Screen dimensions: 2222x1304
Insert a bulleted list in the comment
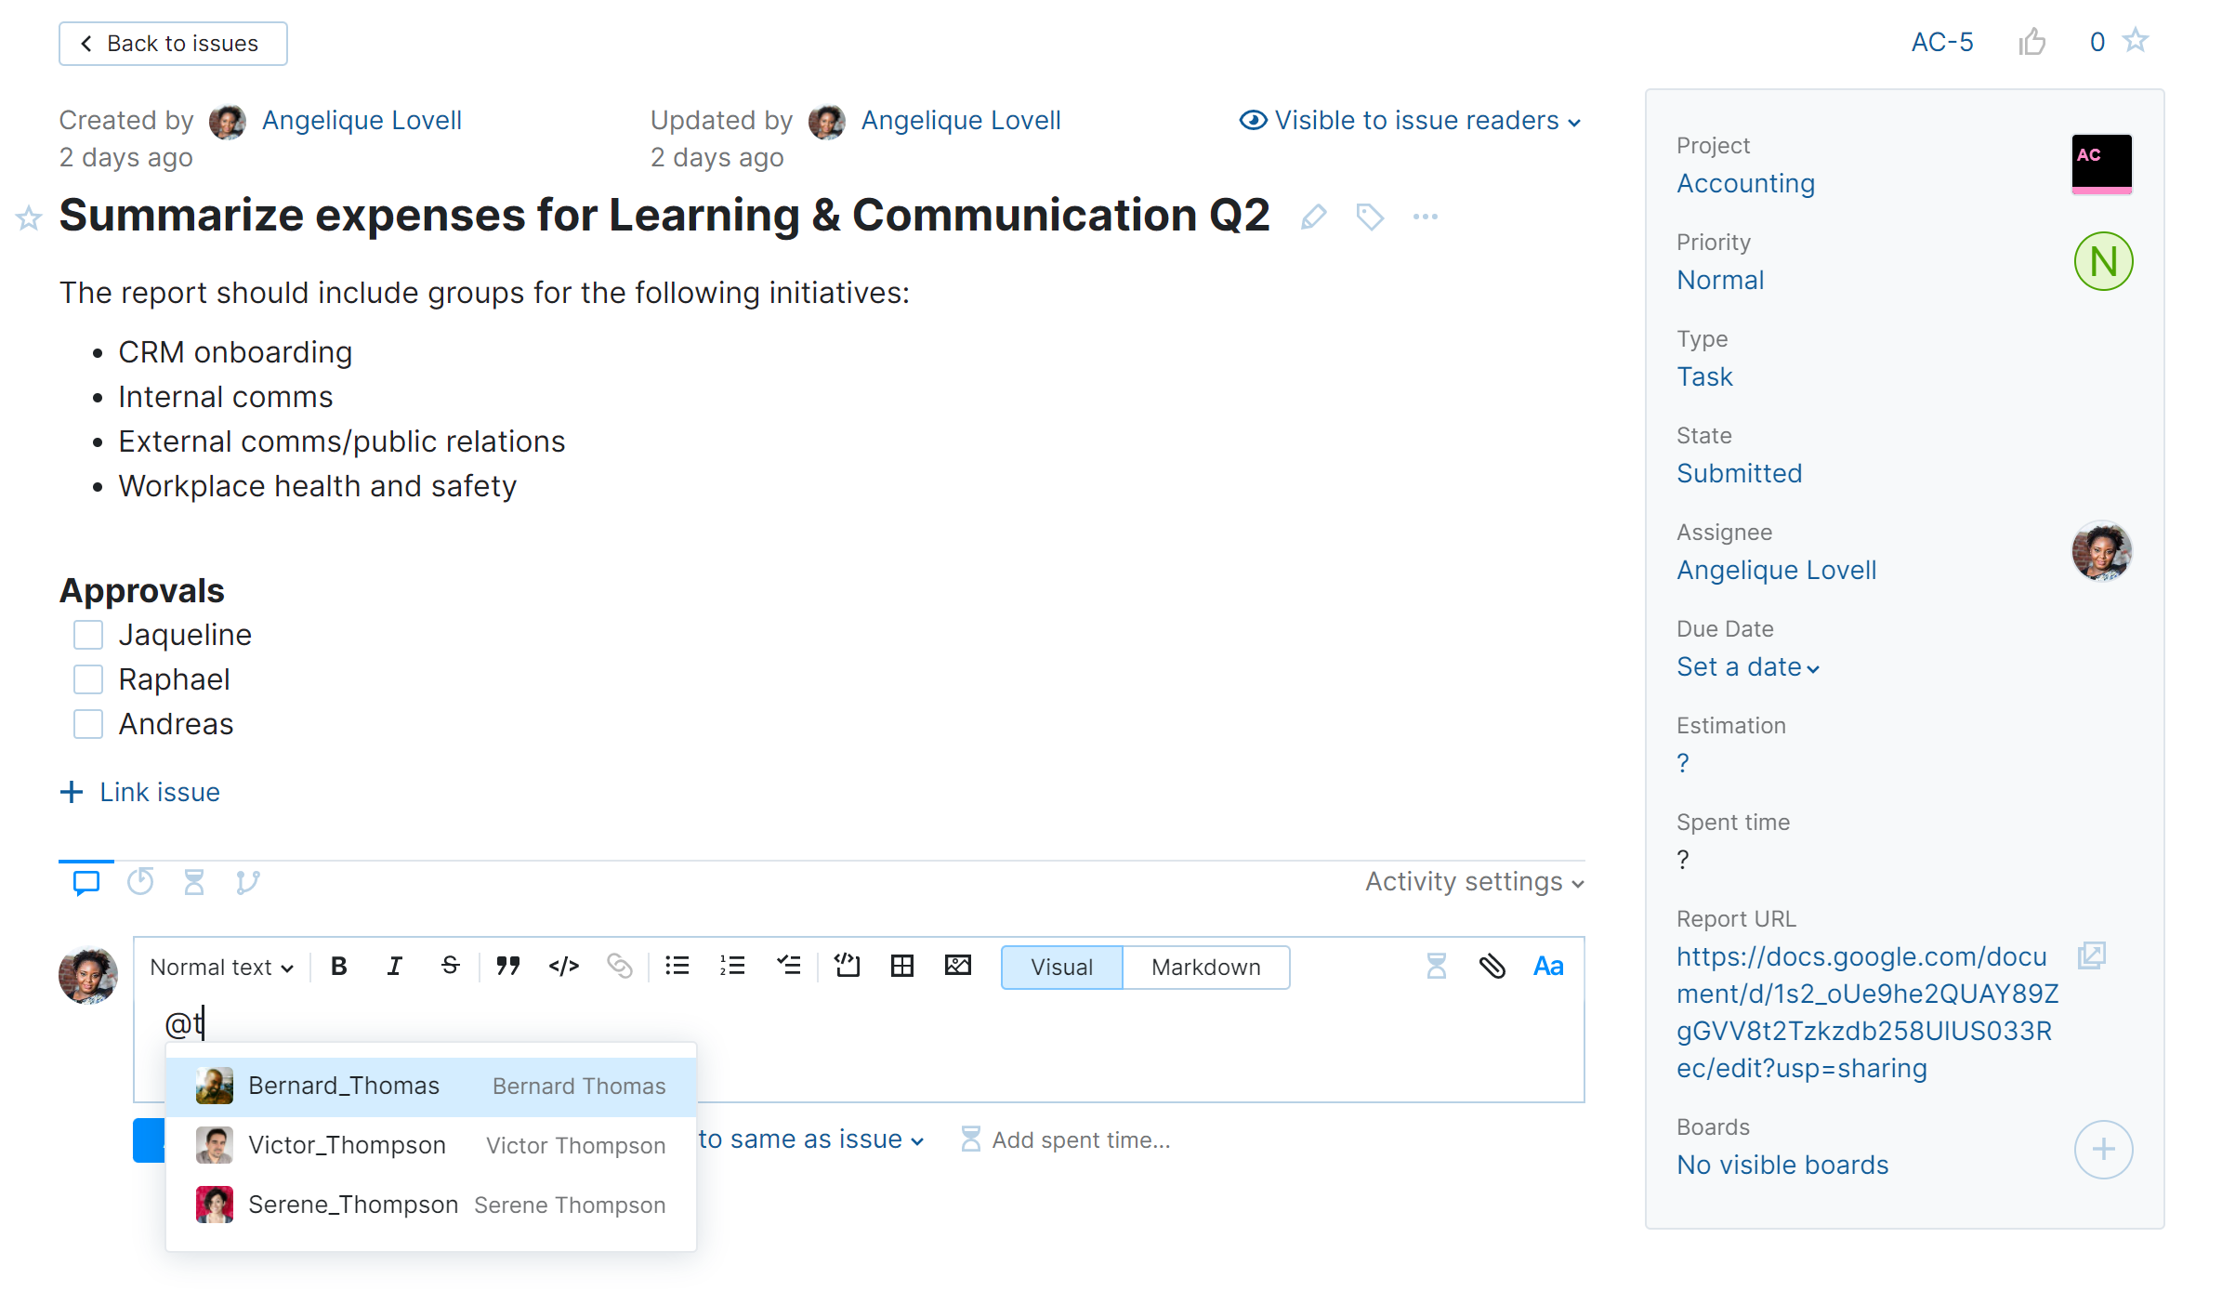tap(677, 967)
